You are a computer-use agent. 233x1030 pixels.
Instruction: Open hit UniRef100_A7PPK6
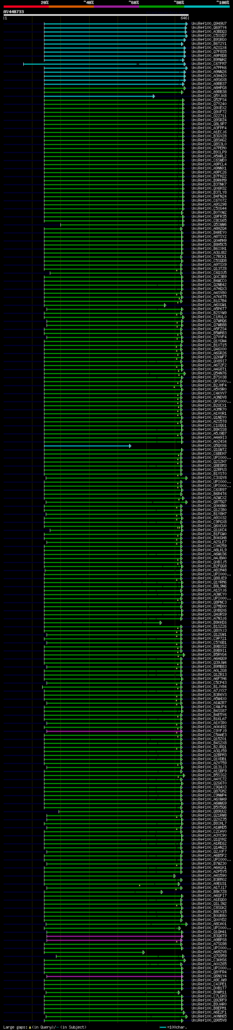pyautogui.click(x=209, y=68)
